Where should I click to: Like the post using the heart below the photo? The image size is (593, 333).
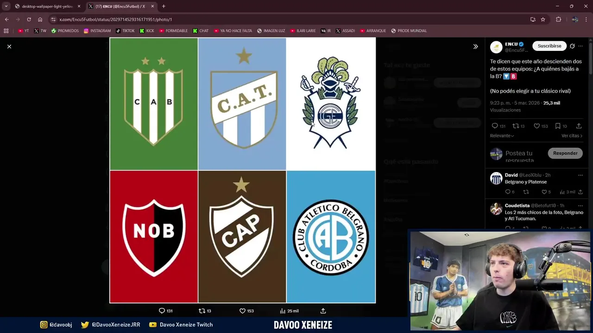pyautogui.click(x=242, y=311)
